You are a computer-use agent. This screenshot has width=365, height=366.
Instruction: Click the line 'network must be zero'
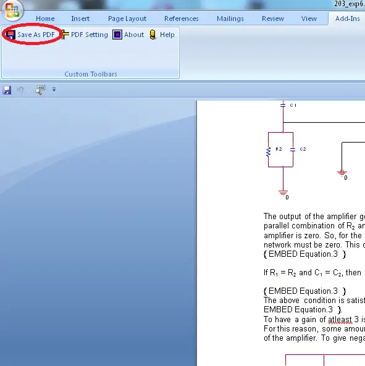(x=314, y=244)
